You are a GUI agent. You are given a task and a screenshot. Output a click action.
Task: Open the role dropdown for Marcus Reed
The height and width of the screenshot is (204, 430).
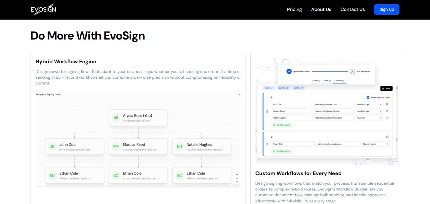(x=369, y=111)
